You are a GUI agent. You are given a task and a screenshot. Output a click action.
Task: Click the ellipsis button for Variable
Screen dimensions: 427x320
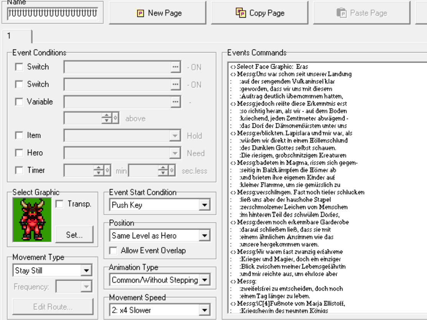176,102
